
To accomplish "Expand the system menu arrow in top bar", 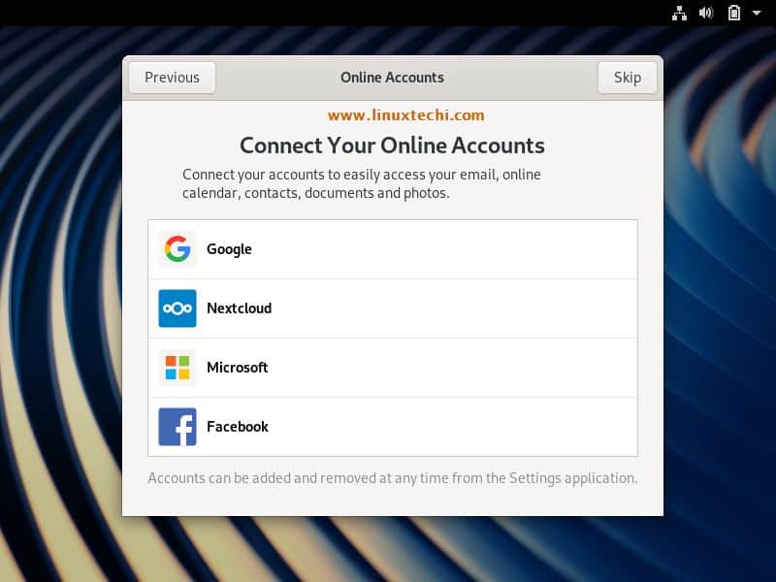I will pyautogui.click(x=757, y=13).
